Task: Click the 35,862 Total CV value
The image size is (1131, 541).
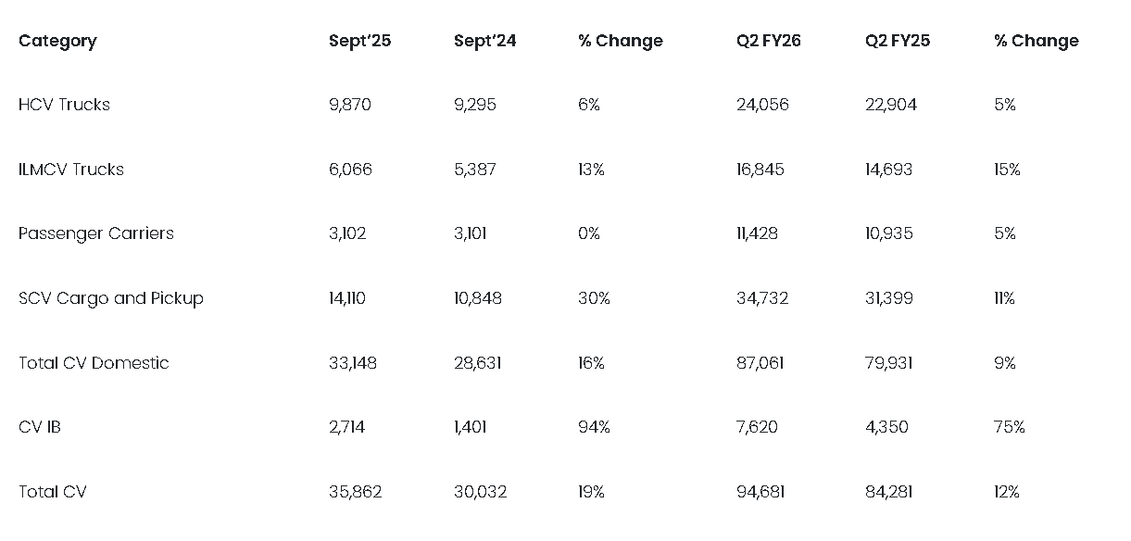Action: 355,492
